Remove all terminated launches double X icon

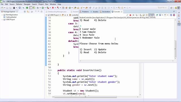(x=136, y=15)
